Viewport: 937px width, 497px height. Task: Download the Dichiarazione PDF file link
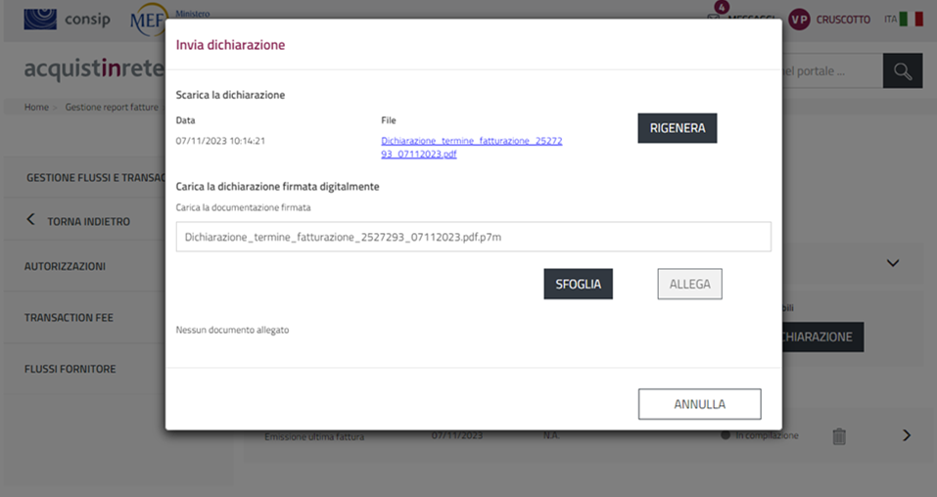471,148
